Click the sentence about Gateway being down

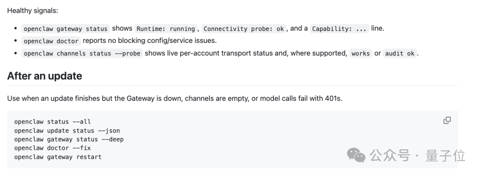click(x=175, y=98)
